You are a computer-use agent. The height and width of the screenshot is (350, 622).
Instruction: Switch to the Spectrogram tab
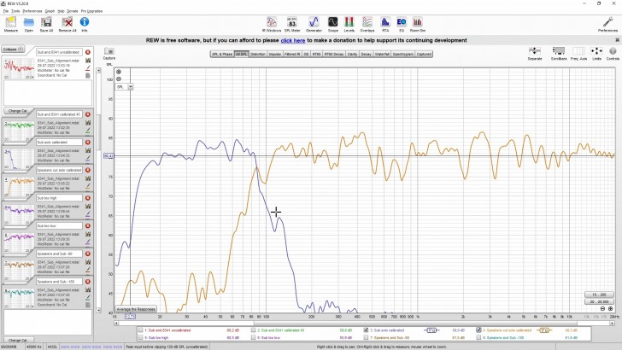[402, 54]
